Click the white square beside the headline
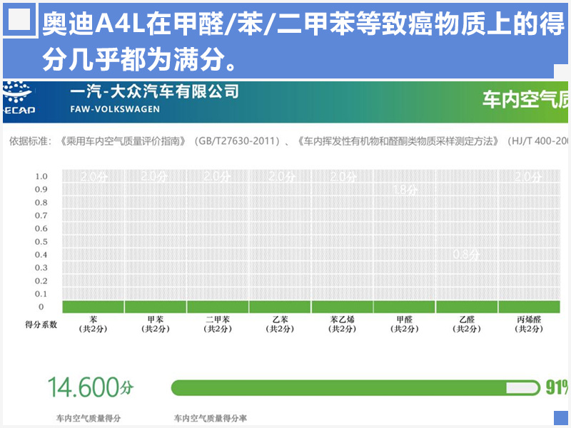571x428 pixels. point(19,19)
